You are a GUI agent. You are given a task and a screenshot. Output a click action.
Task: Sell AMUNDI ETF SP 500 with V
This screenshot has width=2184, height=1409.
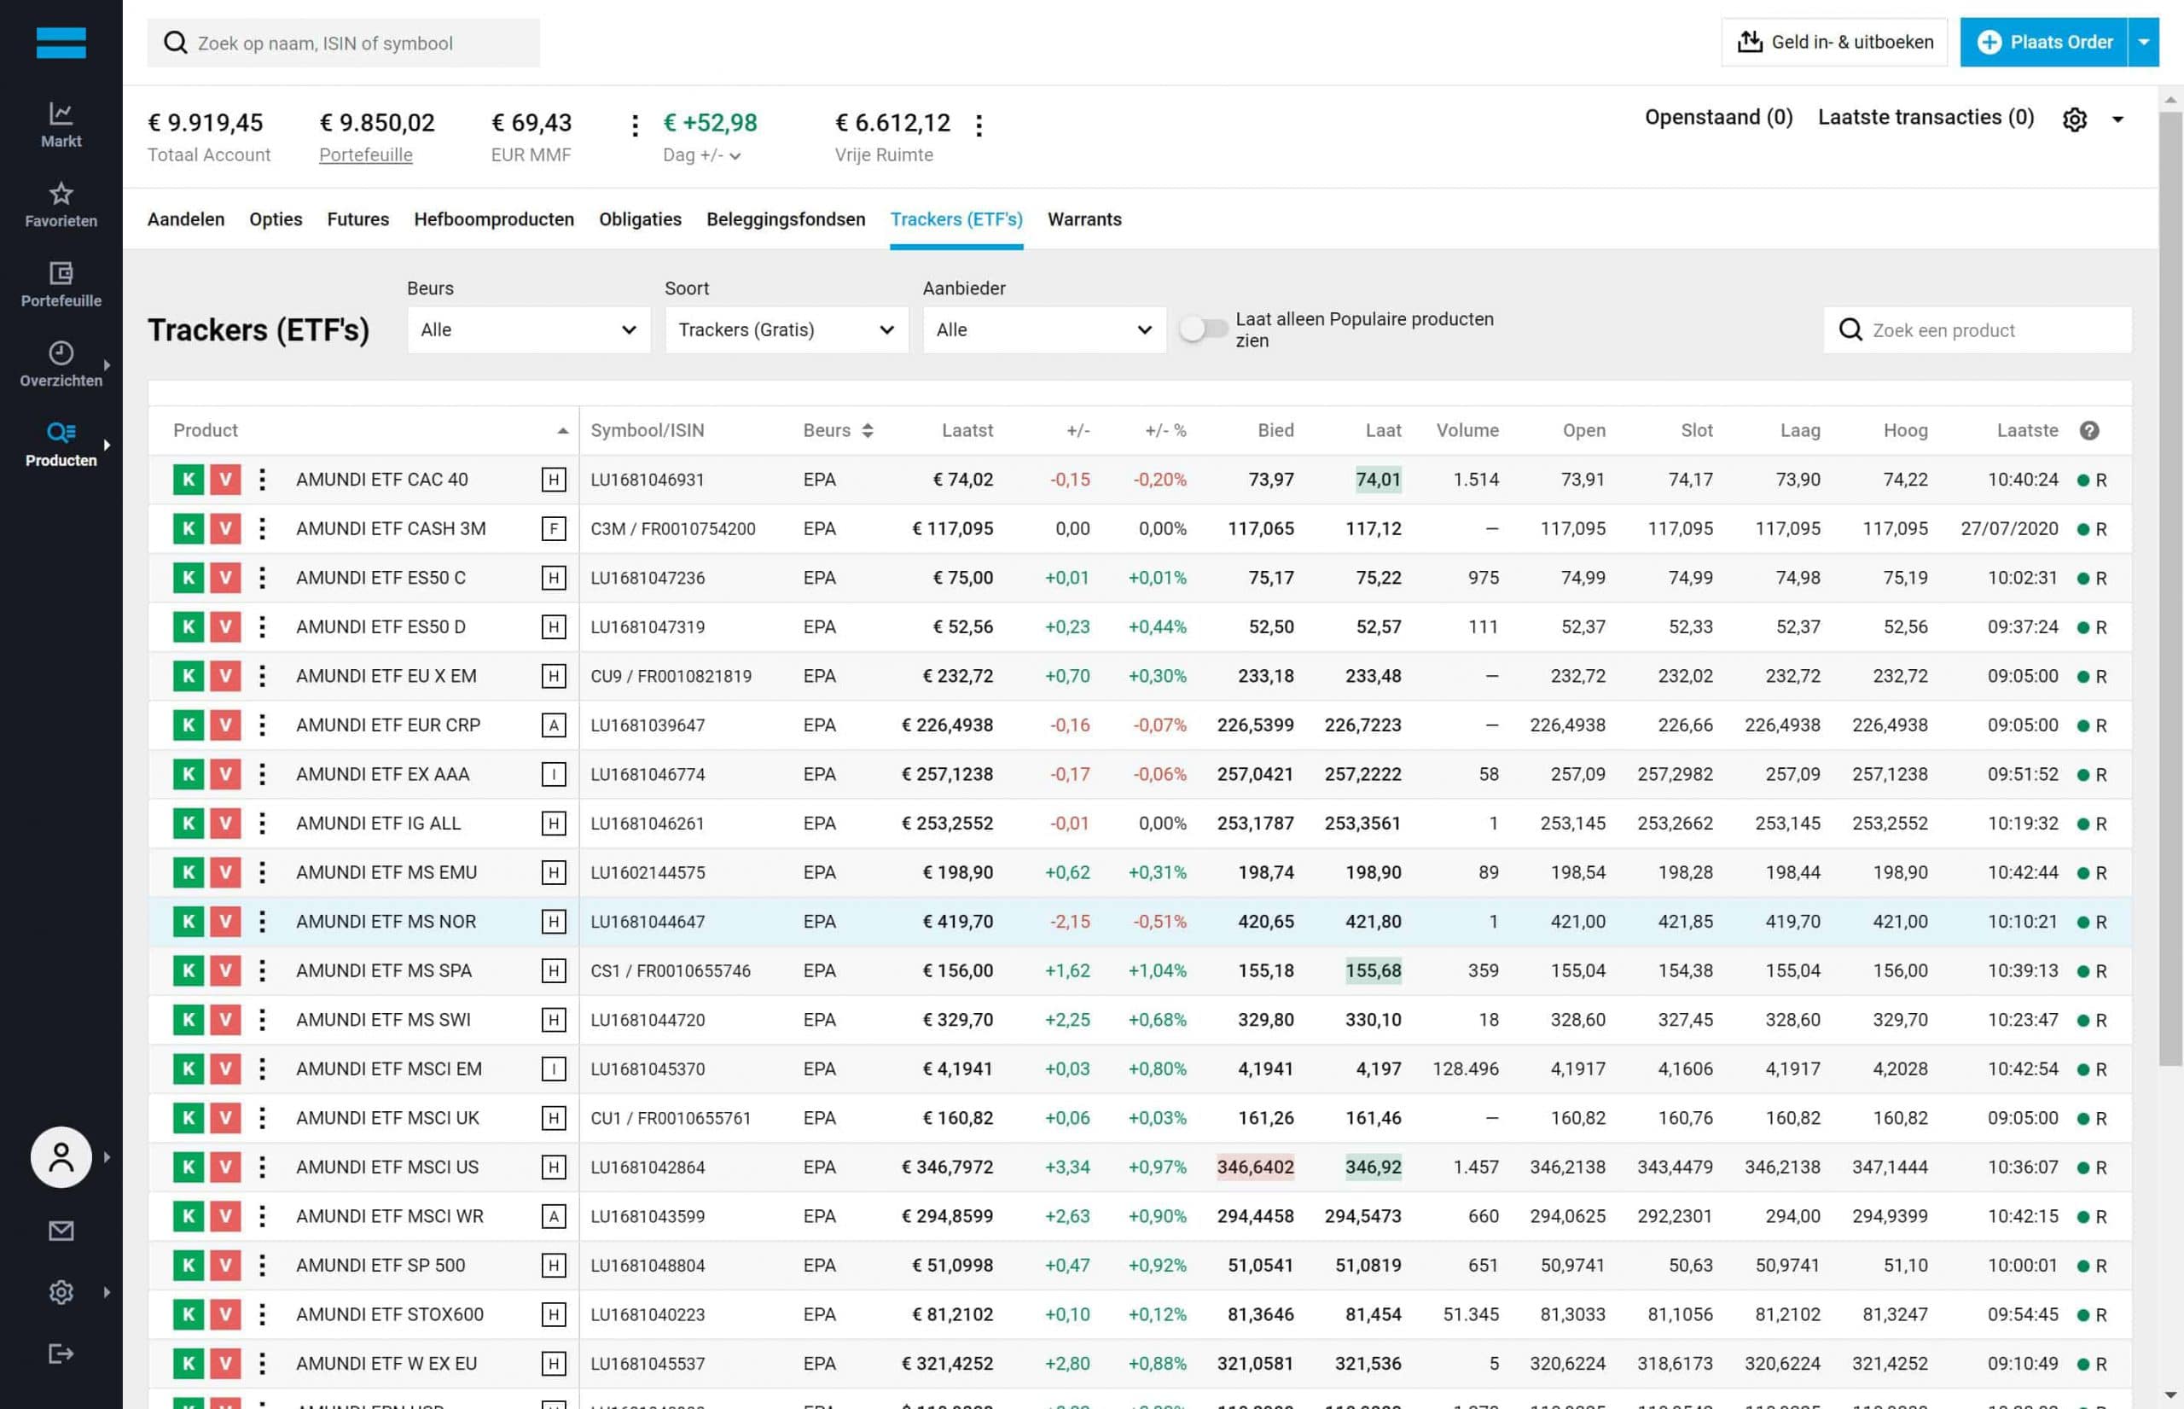[x=225, y=1266]
